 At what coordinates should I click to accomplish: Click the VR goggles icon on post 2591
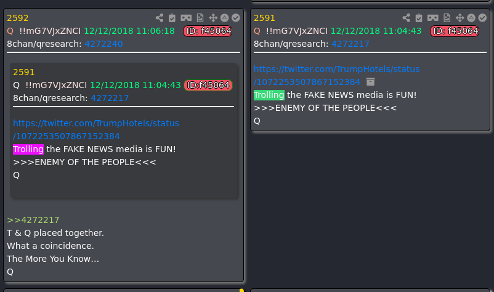point(432,18)
